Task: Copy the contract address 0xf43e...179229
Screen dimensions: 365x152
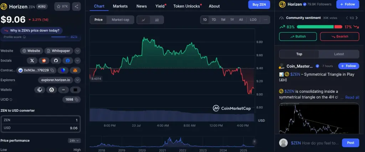Action: tap(52, 70)
